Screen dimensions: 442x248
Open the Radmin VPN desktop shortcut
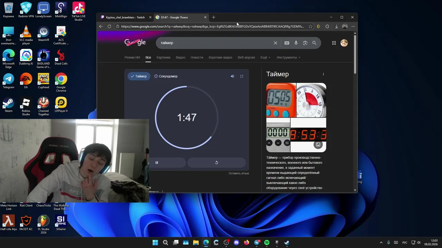tap(26, 10)
